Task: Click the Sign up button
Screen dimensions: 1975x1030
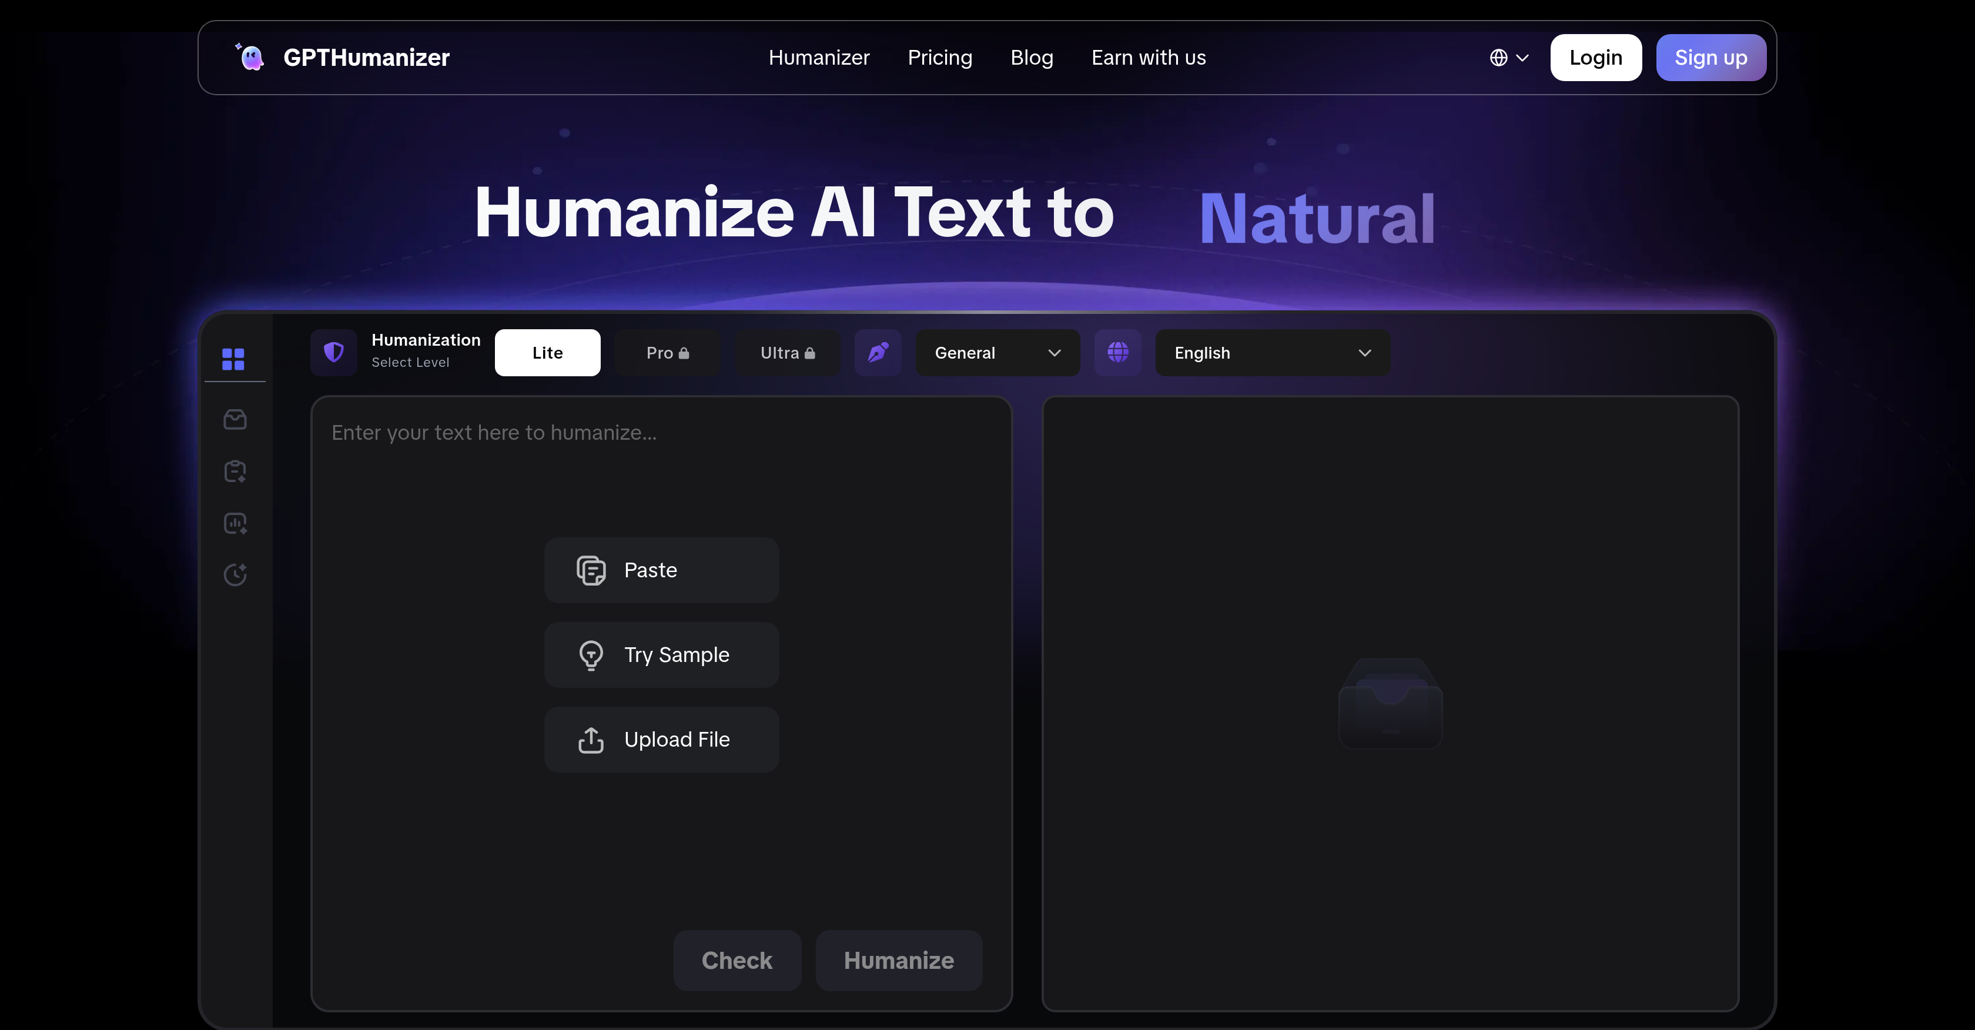Action: pos(1710,58)
